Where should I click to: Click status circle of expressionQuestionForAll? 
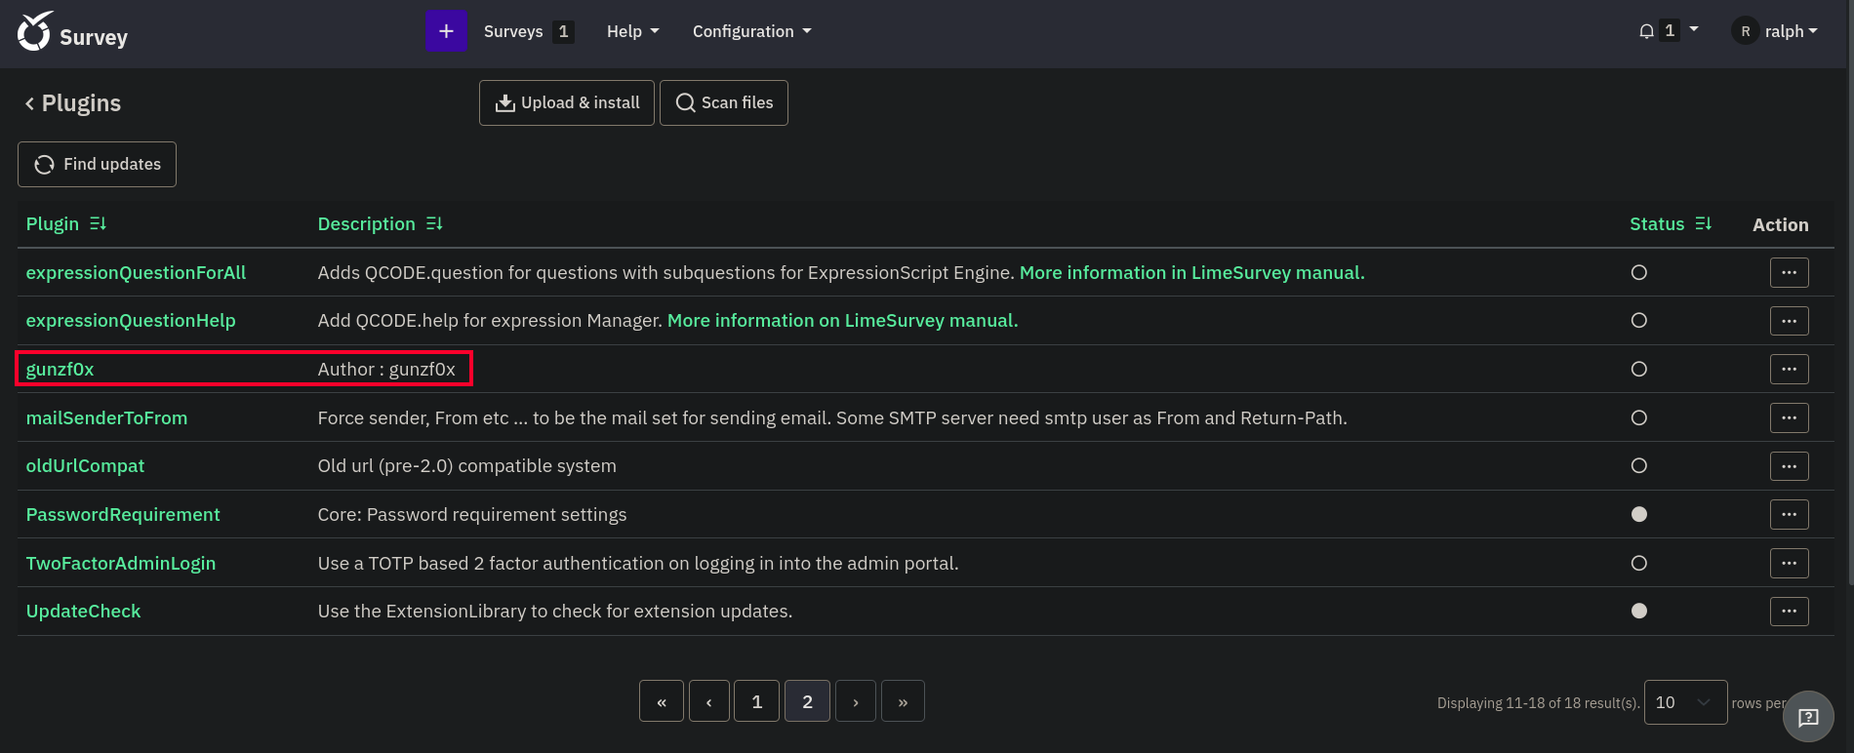tap(1639, 273)
